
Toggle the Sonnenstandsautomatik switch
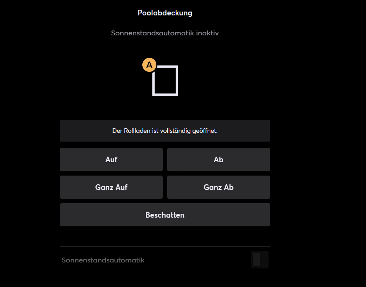259,260
